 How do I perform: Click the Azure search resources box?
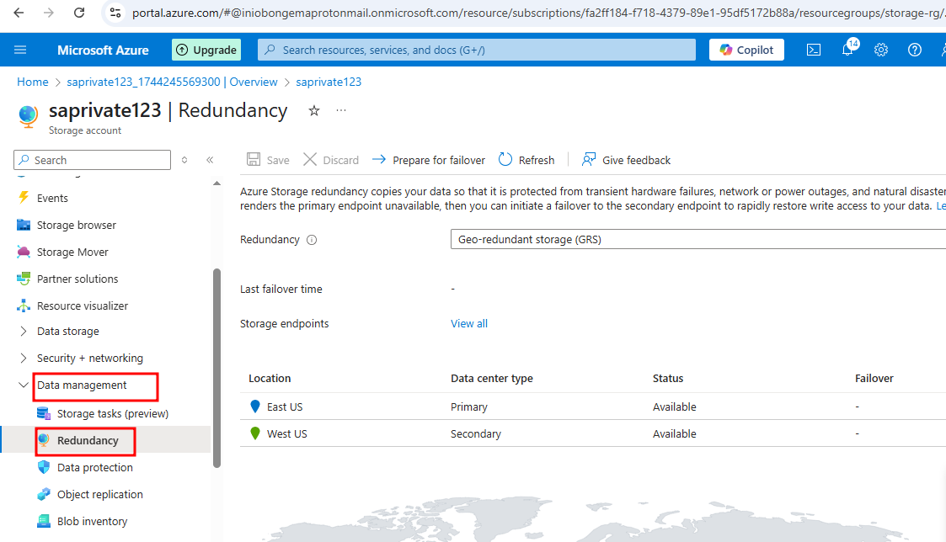477,50
